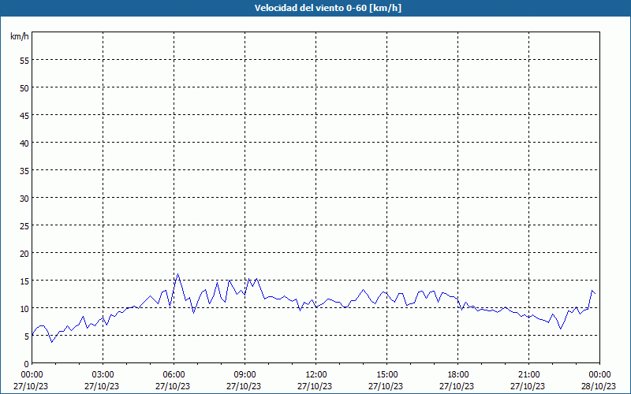This screenshot has width=631, height=394.
Task: Click the 35 value on the y-axis
Action: 24,170
